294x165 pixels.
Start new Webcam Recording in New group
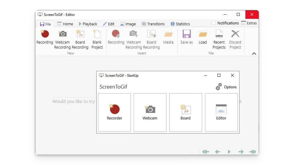click(62, 39)
